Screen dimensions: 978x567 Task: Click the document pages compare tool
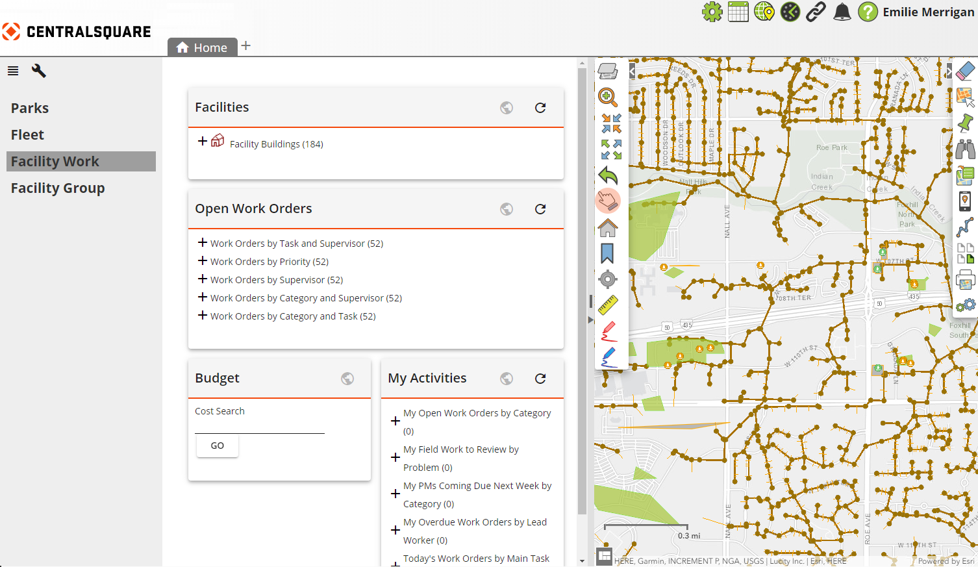point(966,253)
